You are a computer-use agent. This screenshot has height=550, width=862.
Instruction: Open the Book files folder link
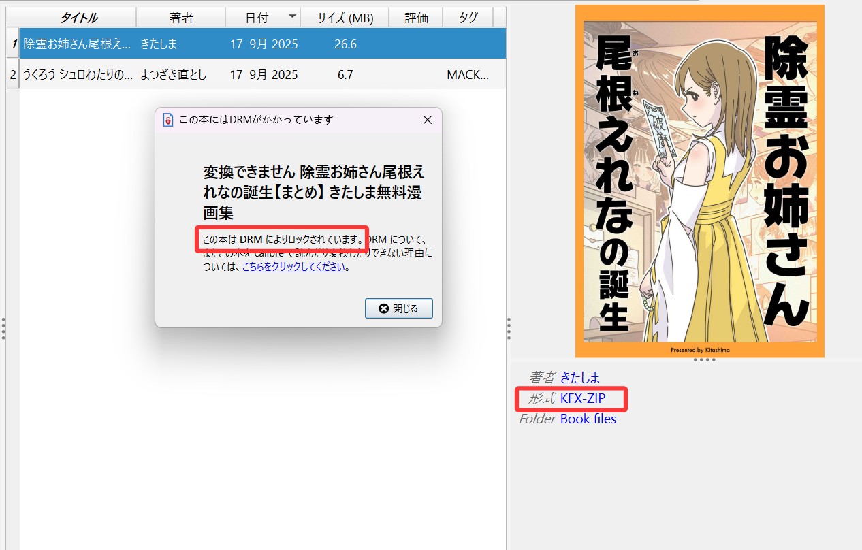tap(588, 419)
